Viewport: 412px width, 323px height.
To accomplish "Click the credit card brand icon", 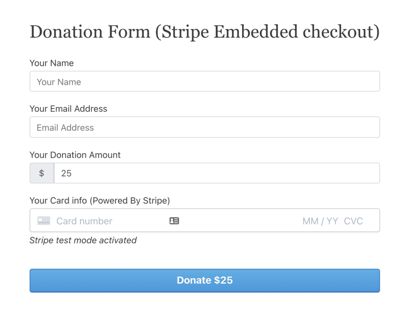I will coord(44,221).
